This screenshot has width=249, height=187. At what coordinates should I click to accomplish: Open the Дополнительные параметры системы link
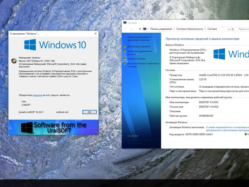(x=143, y=65)
